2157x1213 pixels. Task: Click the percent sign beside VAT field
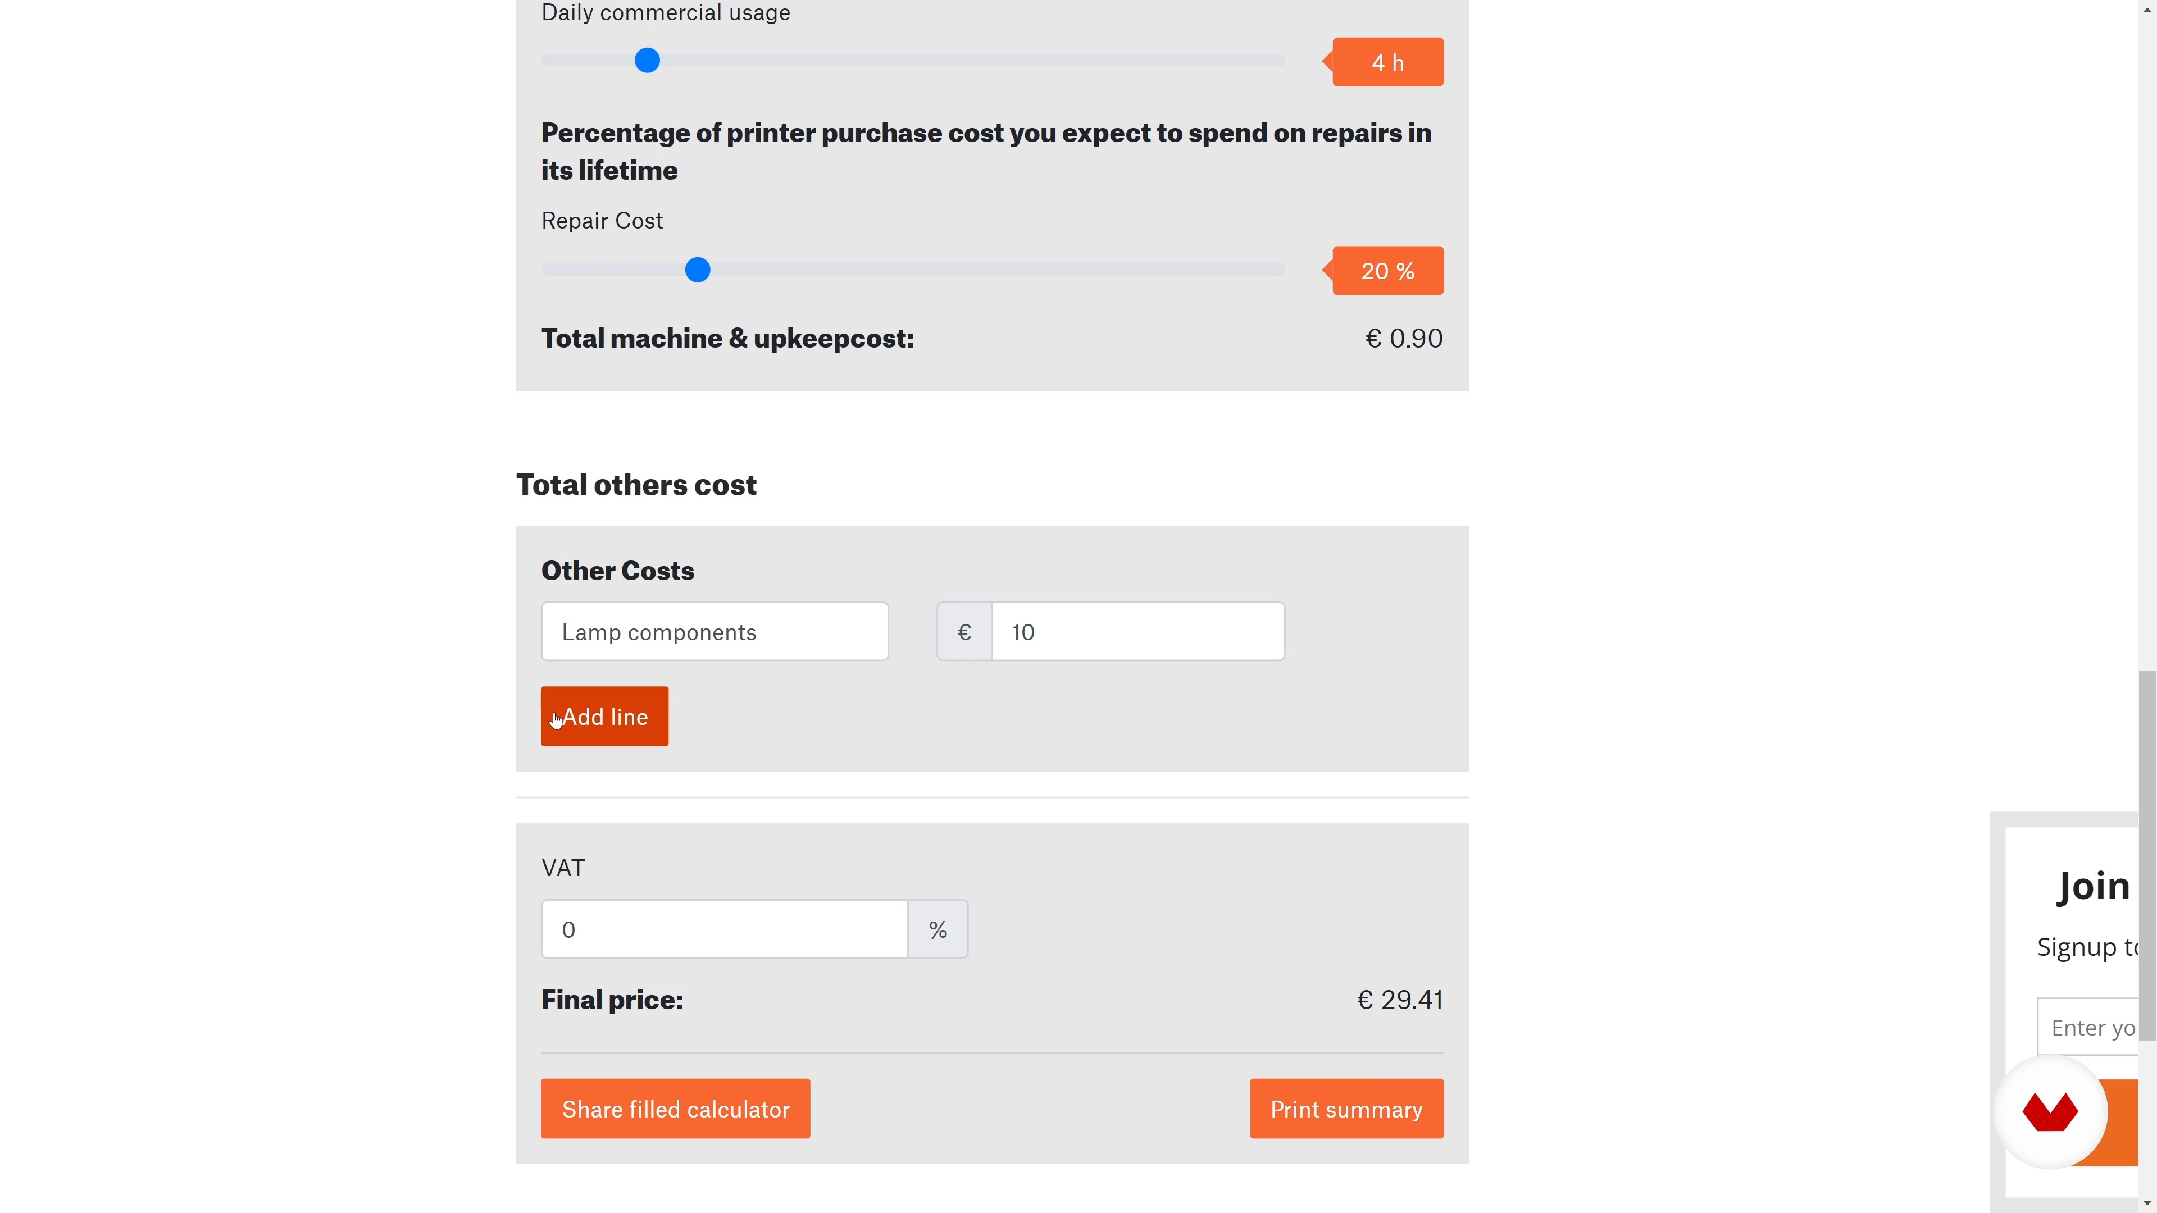click(x=938, y=929)
